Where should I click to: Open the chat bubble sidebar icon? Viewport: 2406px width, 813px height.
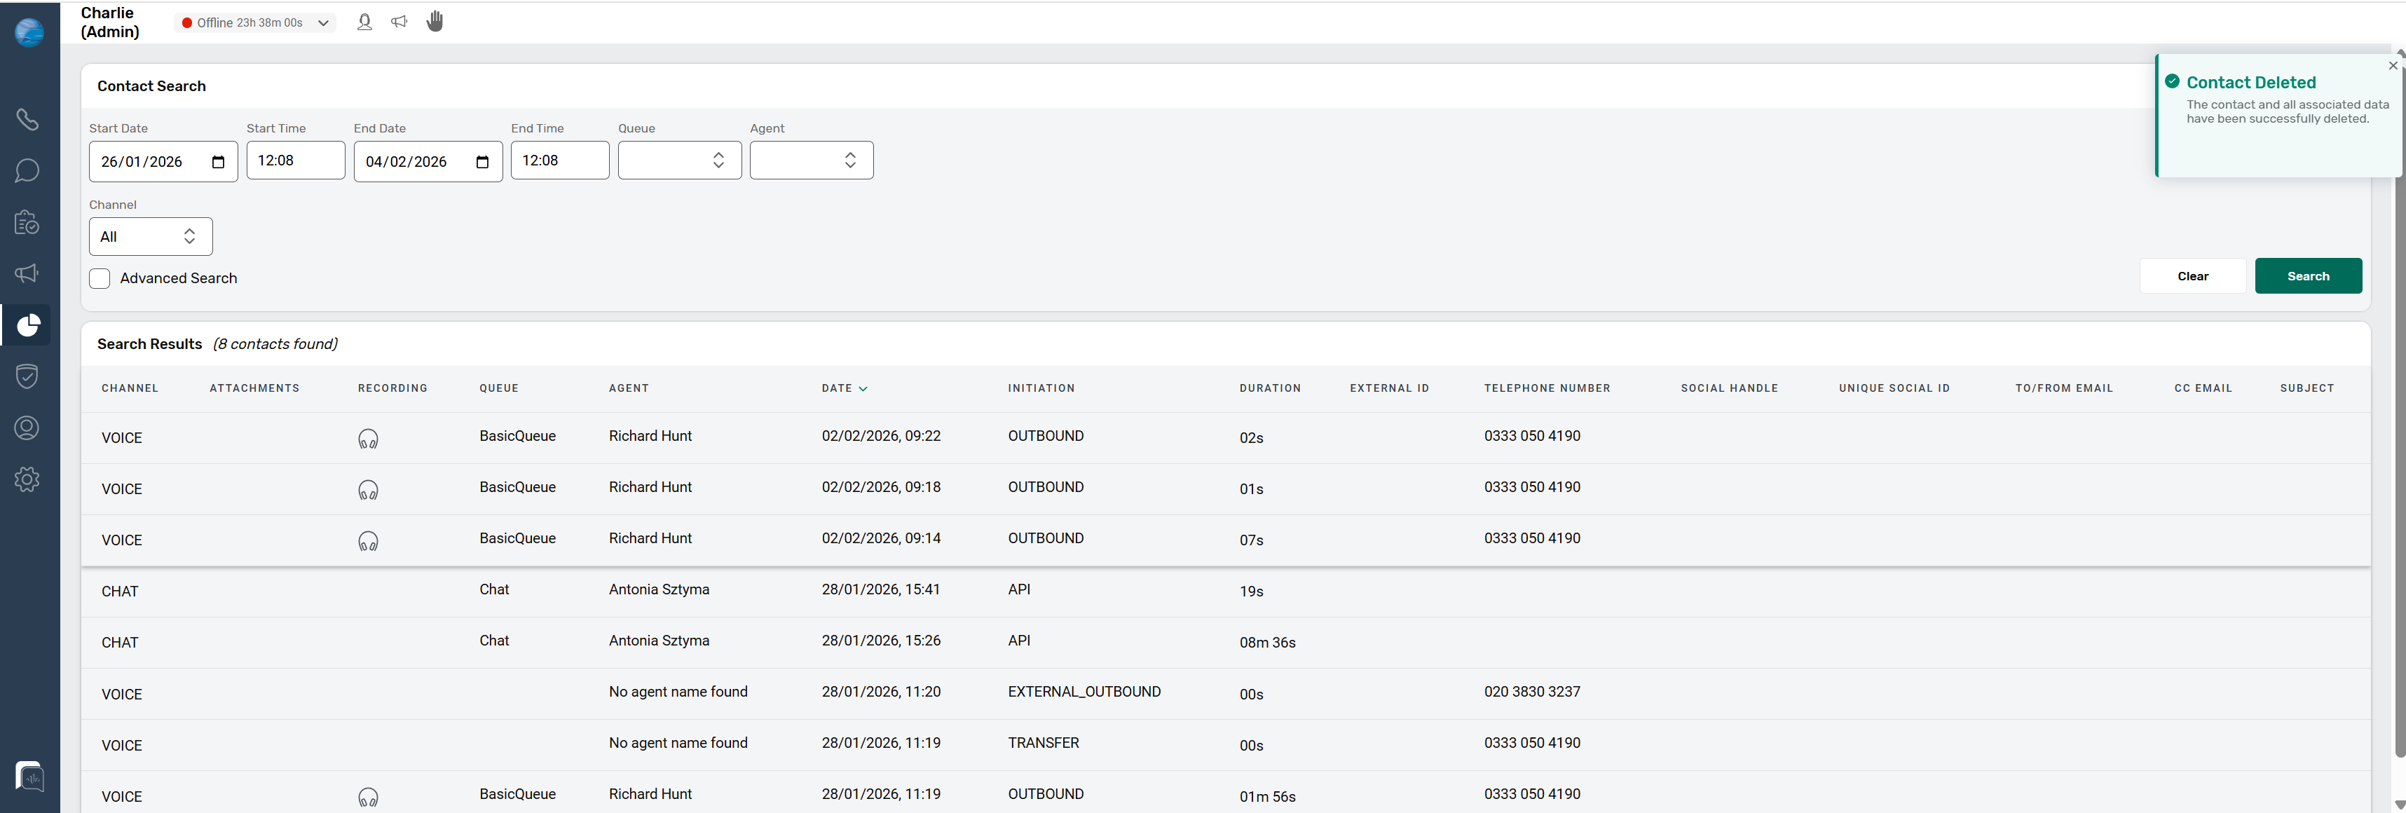[27, 170]
